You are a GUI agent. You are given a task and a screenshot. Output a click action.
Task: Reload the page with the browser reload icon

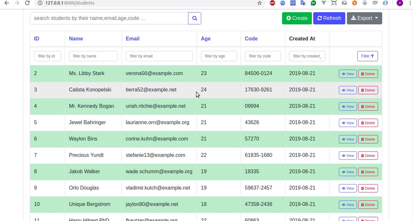[27, 3]
